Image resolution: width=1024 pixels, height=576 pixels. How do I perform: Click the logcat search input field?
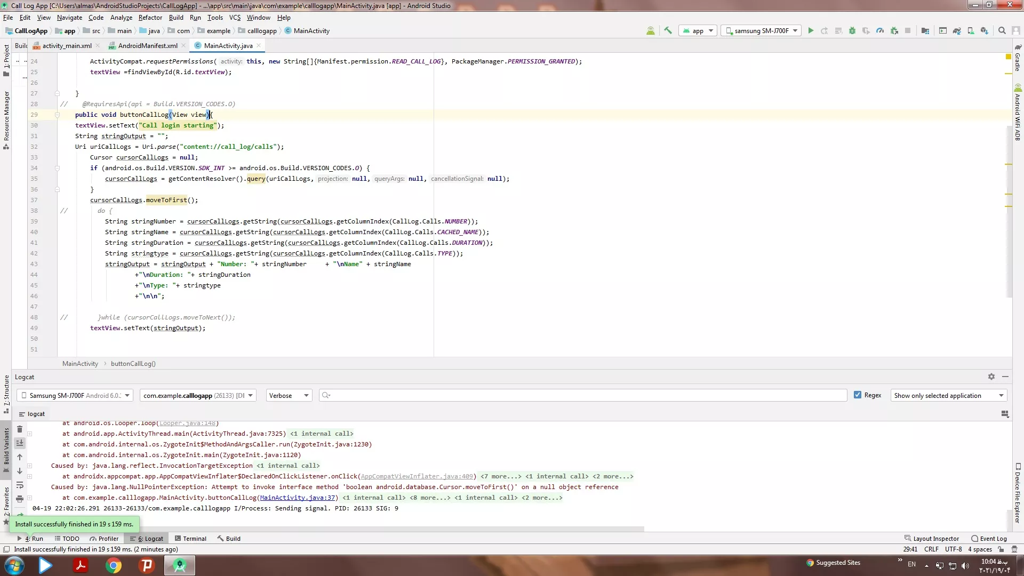click(x=583, y=395)
